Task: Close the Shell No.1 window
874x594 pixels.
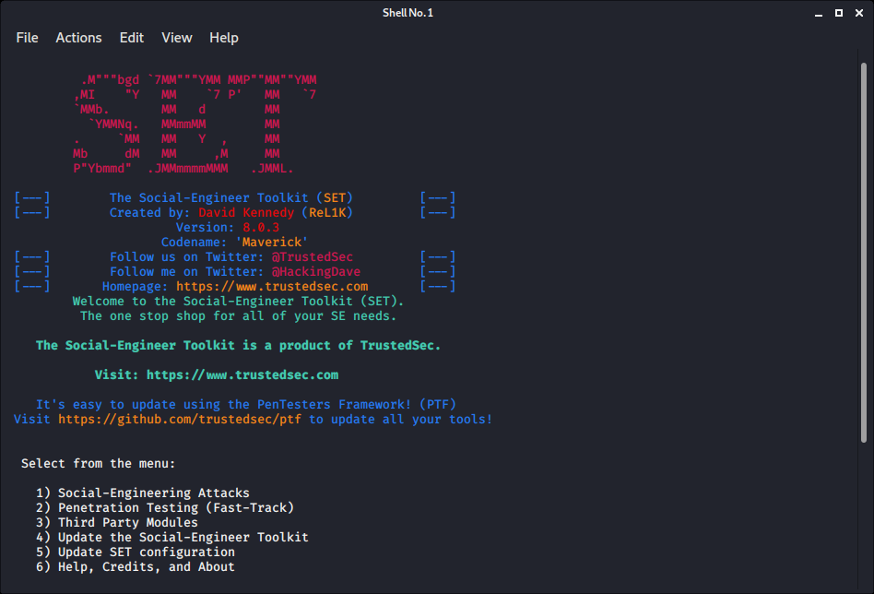Action: coord(859,13)
